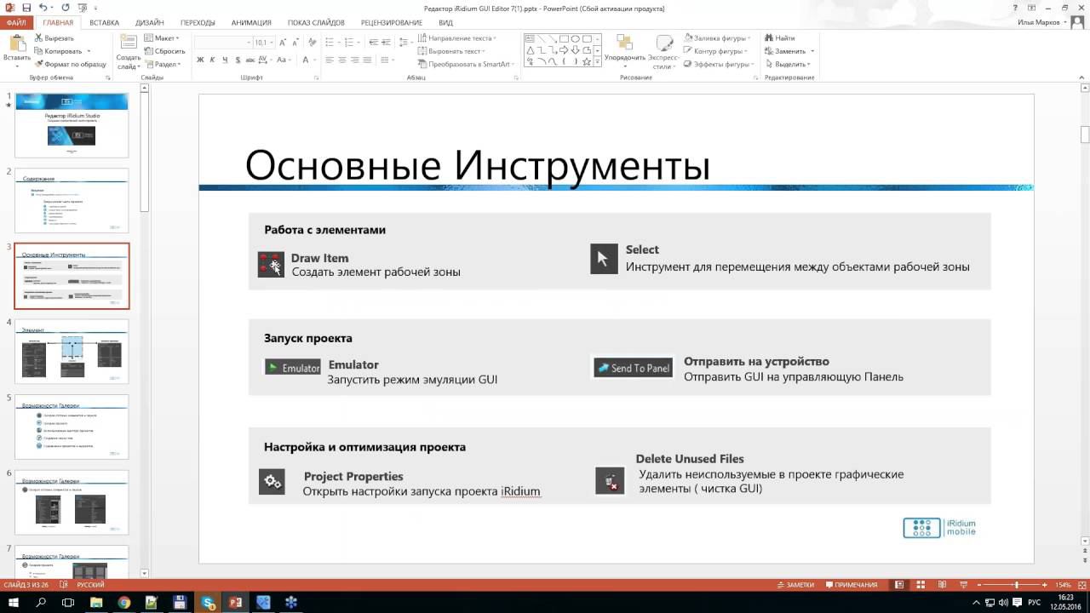Center the paragraph text

click(x=342, y=60)
